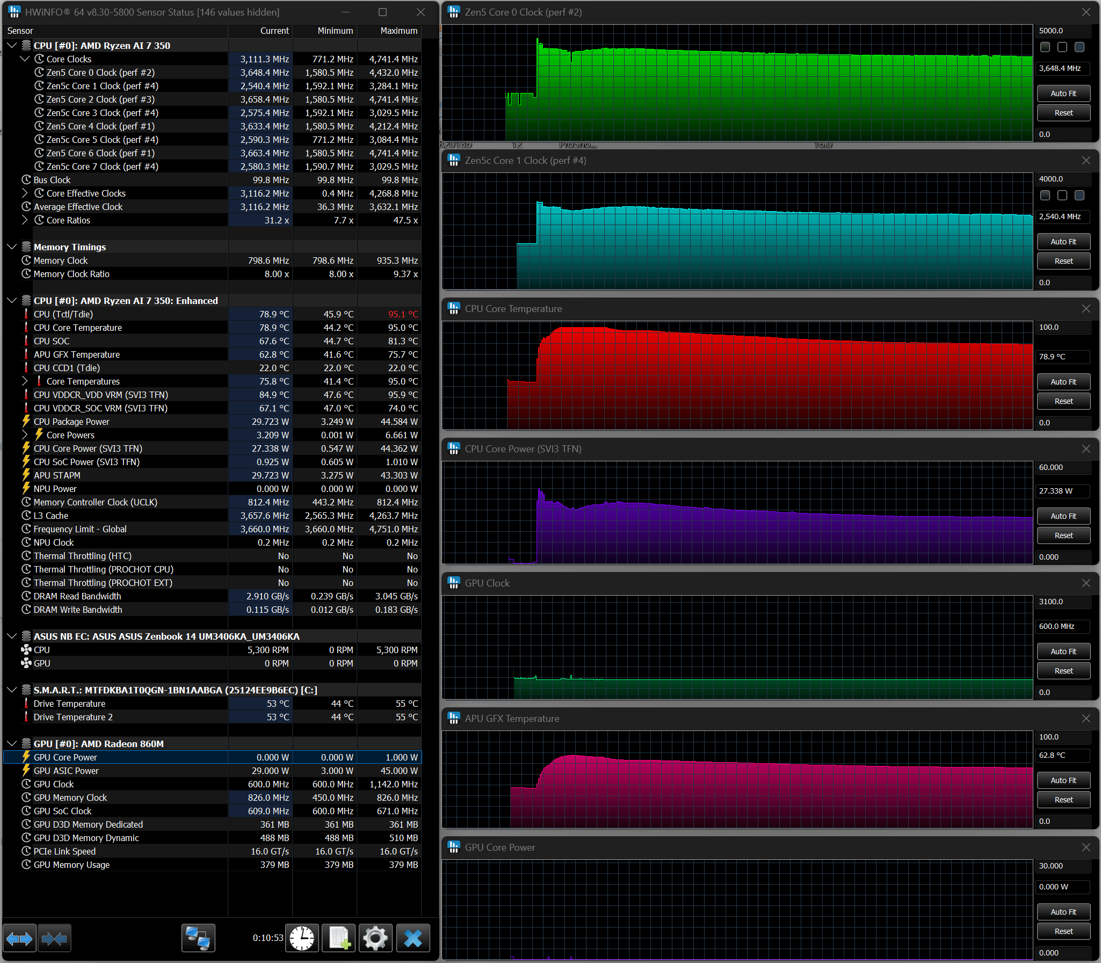The image size is (1101, 963).
Task: Start logging with the sheet-plus icon
Action: 339,939
